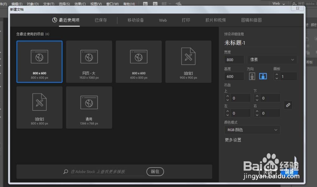The height and width of the screenshot is (187, 317).
Task: Decrease the right bleed value
Action: [257, 115]
